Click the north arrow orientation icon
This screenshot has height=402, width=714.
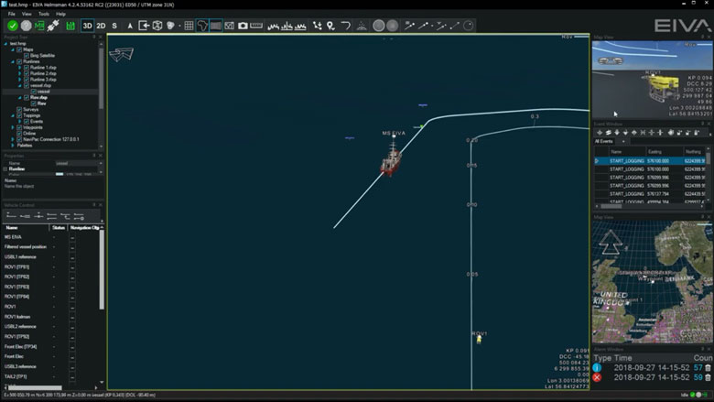pyautogui.click(x=130, y=26)
